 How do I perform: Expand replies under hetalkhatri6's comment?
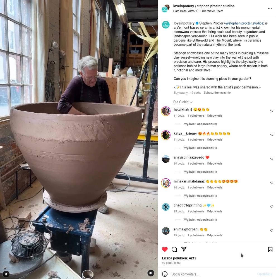(200, 124)
